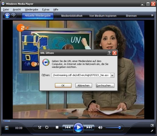Open dropdown arrow under Aktuelle Wiedergabe
157x136 pixels.
tap(38, 18)
